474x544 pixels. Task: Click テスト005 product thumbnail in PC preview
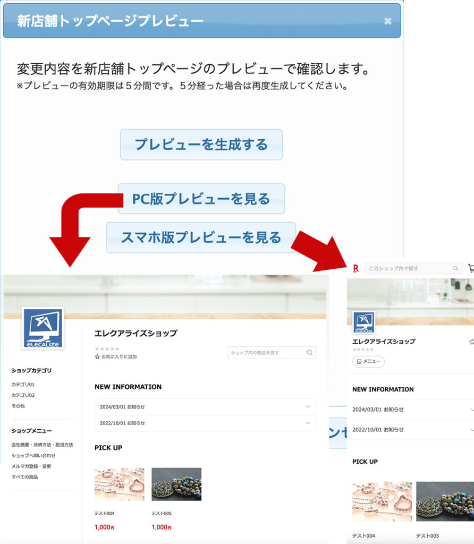[176, 484]
